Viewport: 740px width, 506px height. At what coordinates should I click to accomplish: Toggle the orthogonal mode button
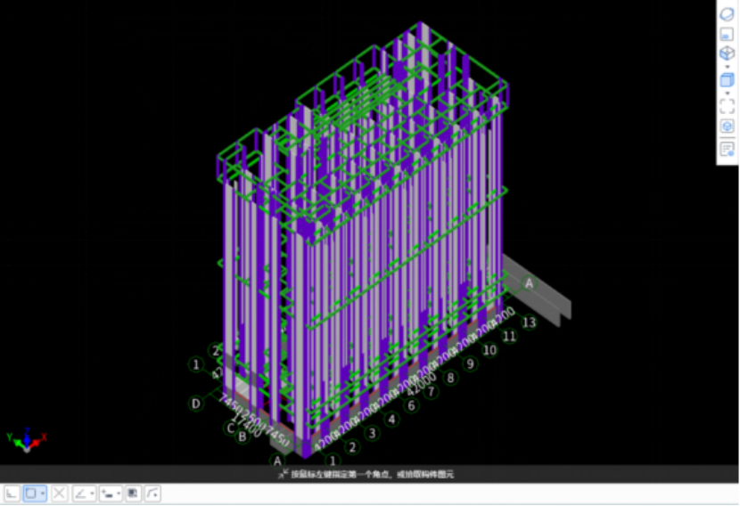coord(12,493)
